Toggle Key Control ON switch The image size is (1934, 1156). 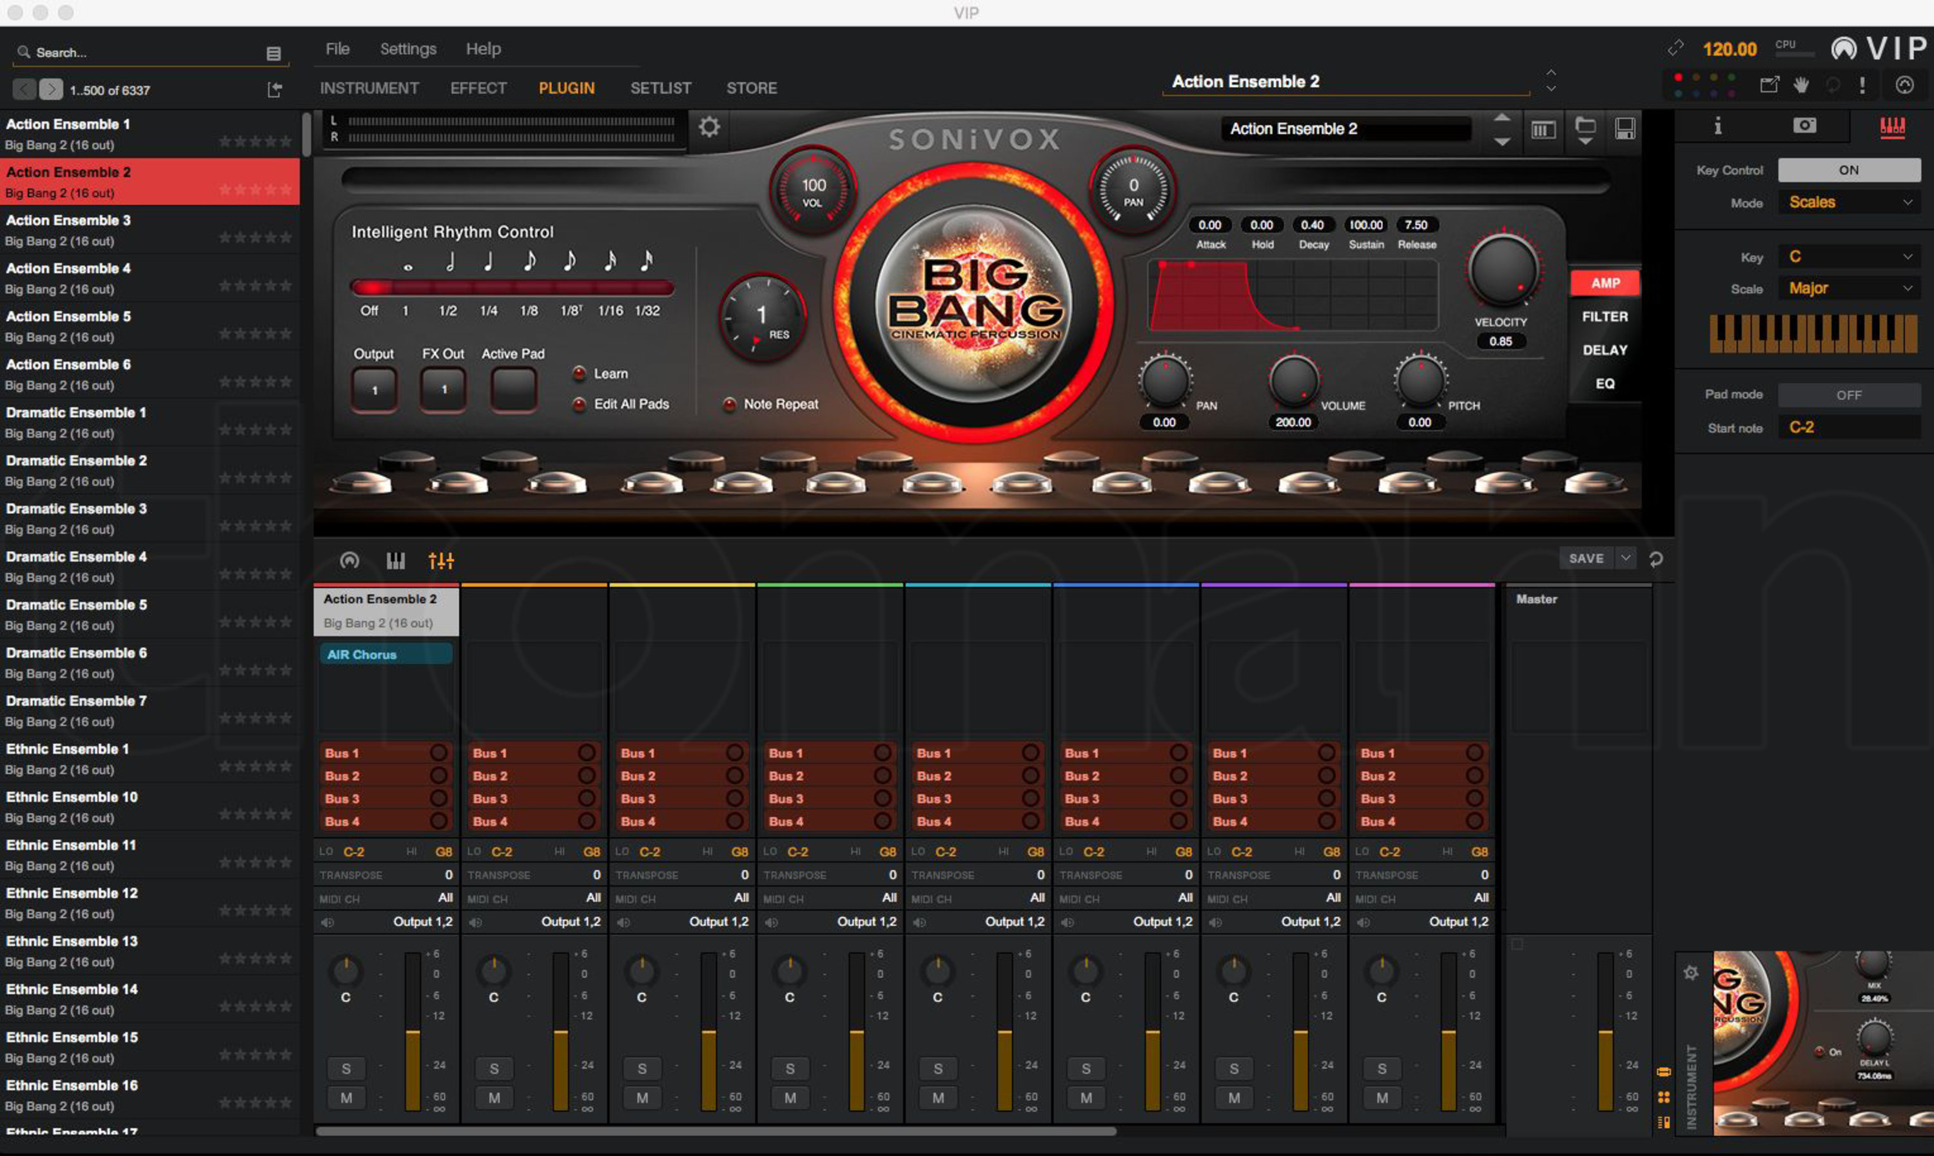pos(1848,170)
